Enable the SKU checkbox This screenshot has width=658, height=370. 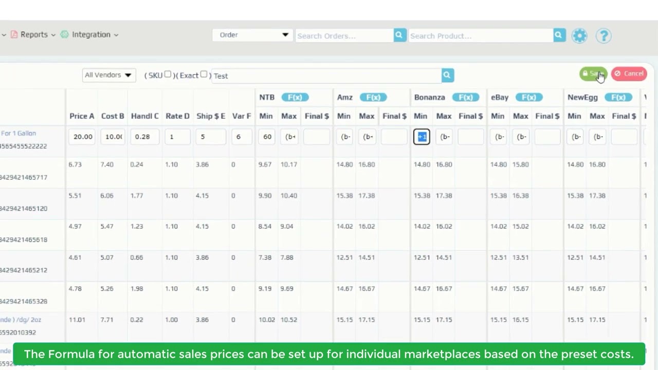168,75
